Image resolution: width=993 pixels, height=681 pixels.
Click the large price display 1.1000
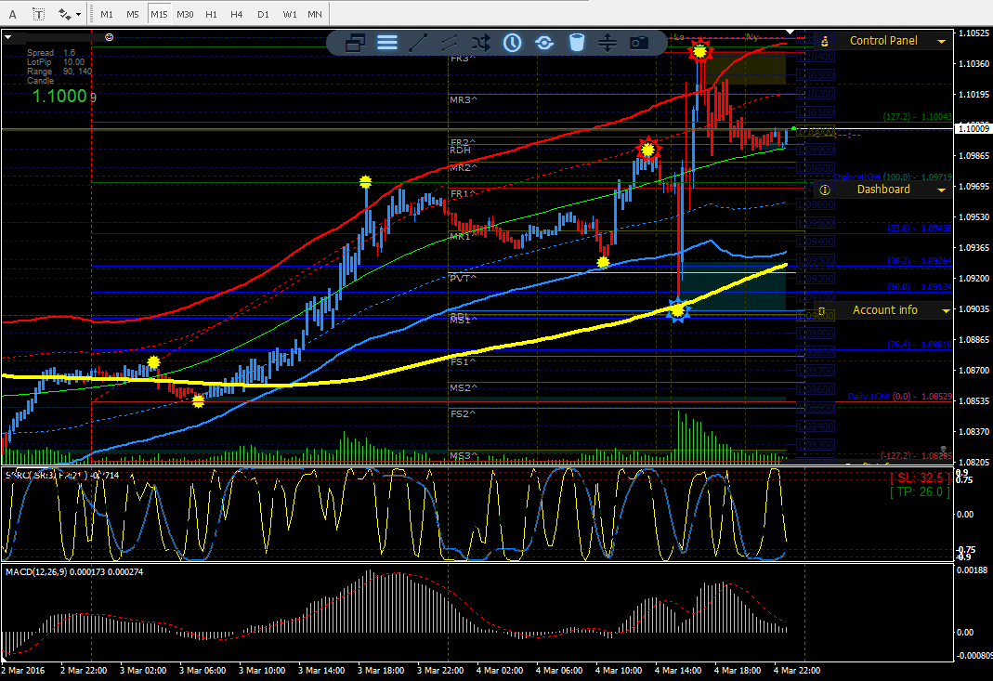(x=59, y=96)
